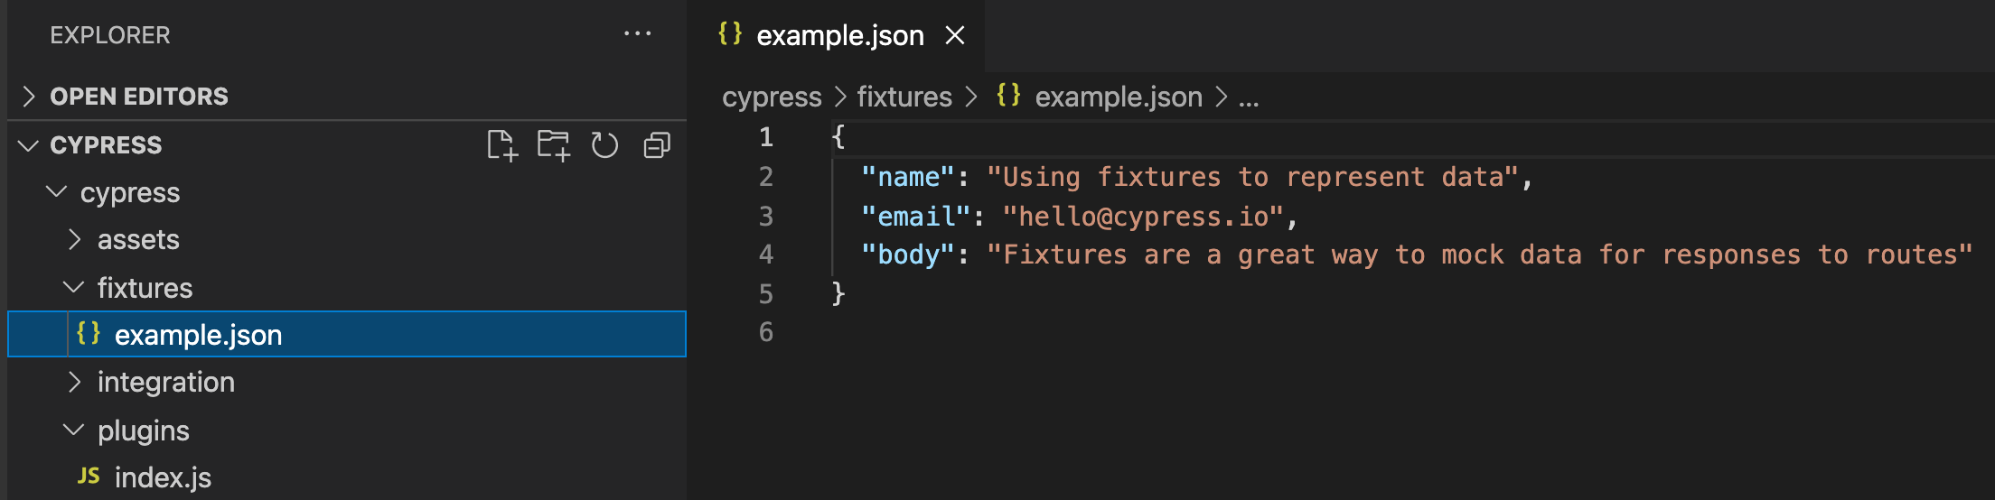Click the New File icon

click(x=501, y=145)
